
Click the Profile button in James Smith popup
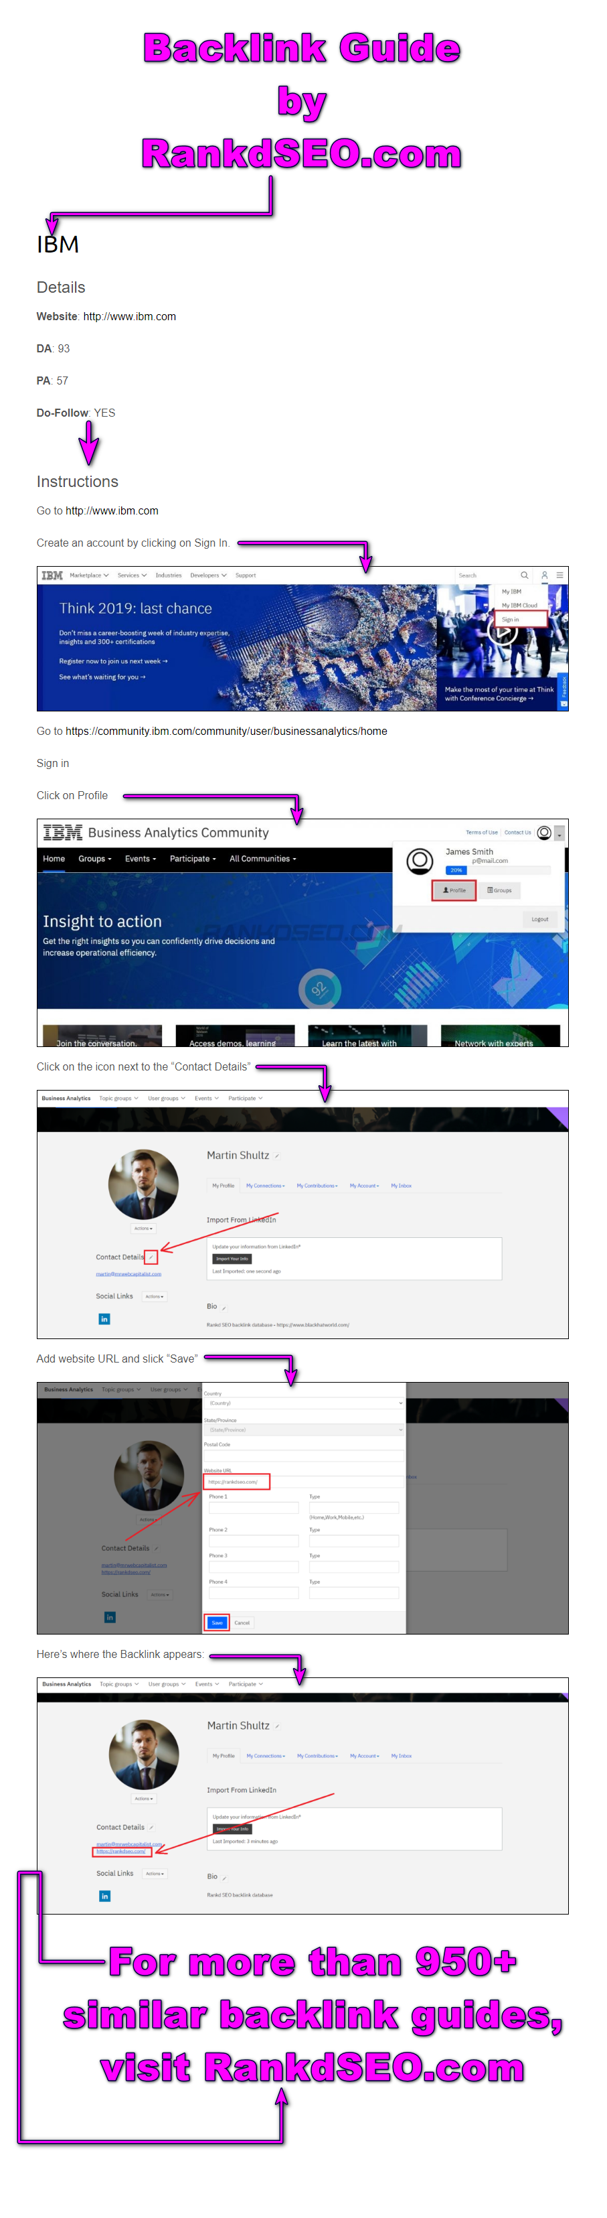tap(454, 890)
